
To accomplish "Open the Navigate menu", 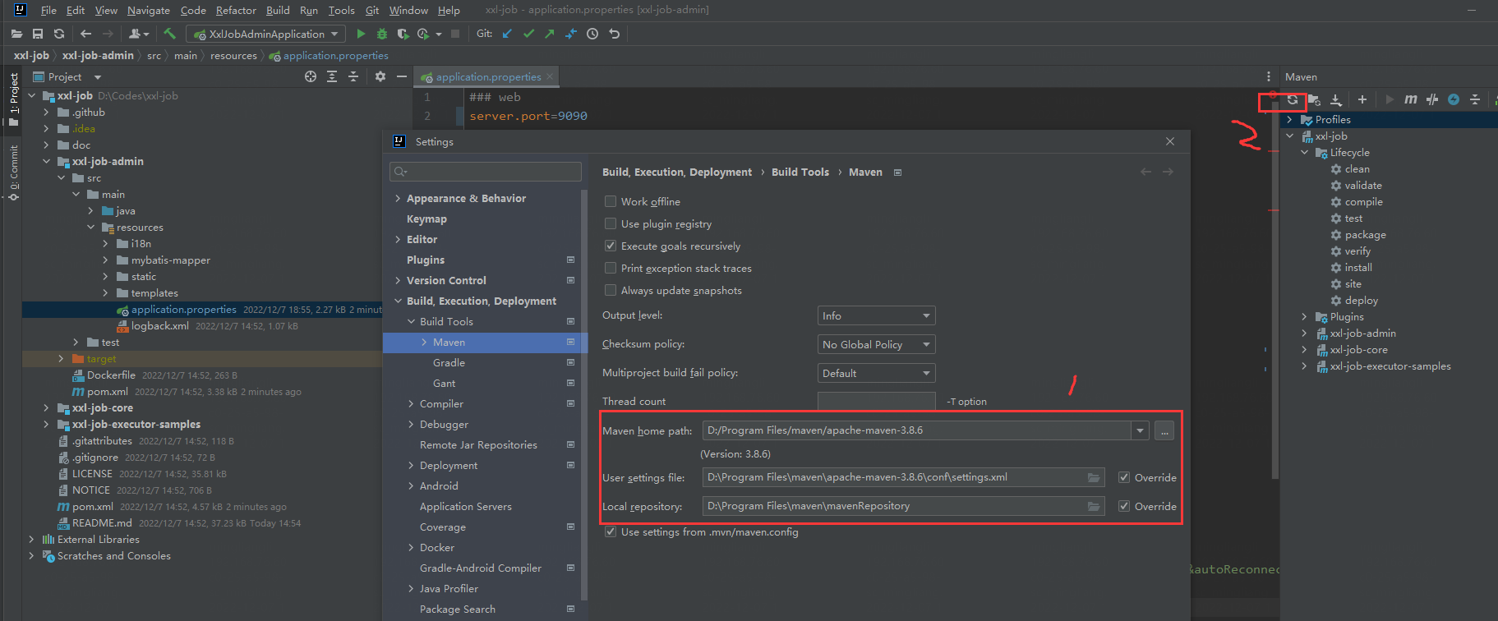I will point(149,10).
